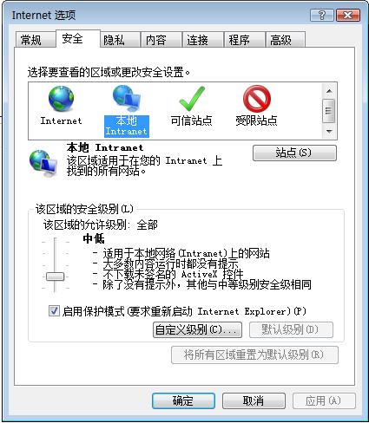Click the security level slider handle

tap(55, 277)
